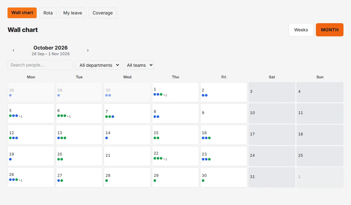351x205 pixels.
Task: Open the October 7 day cell
Action: coord(127,113)
